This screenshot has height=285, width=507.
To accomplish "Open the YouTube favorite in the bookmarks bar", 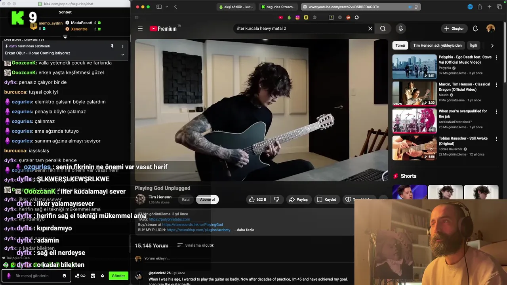I will [280, 17].
